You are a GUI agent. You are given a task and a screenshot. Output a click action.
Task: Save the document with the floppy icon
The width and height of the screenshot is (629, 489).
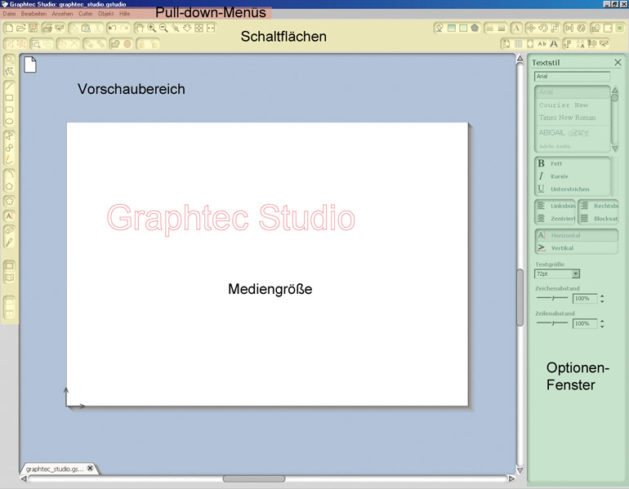(33, 28)
